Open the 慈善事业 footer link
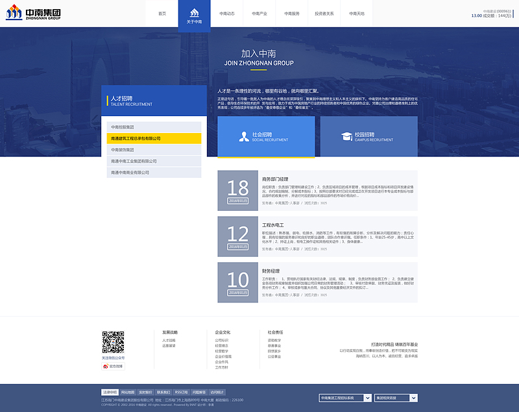This screenshot has width=519, height=412. coord(274,345)
